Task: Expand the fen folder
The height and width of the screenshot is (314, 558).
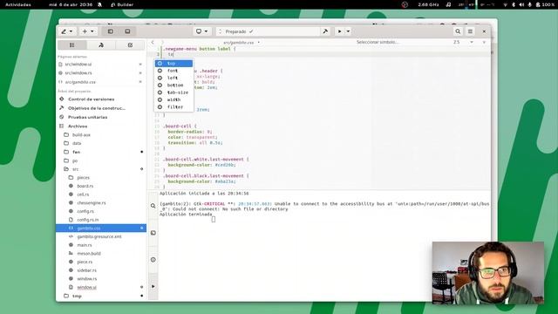Action: click(76, 152)
